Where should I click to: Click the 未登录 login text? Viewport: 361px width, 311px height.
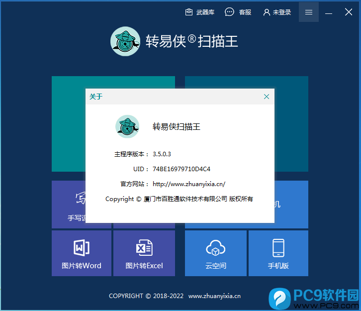[282, 12]
